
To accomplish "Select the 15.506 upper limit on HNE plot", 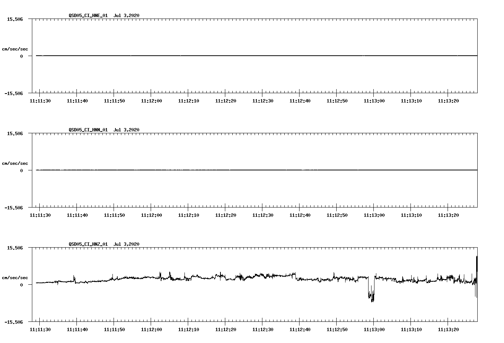I will pyautogui.click(x=15, y=19).
